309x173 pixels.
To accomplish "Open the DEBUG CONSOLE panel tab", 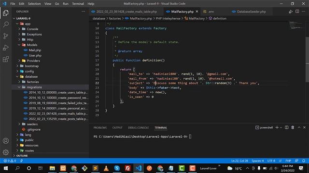I will tap(139, 128).
